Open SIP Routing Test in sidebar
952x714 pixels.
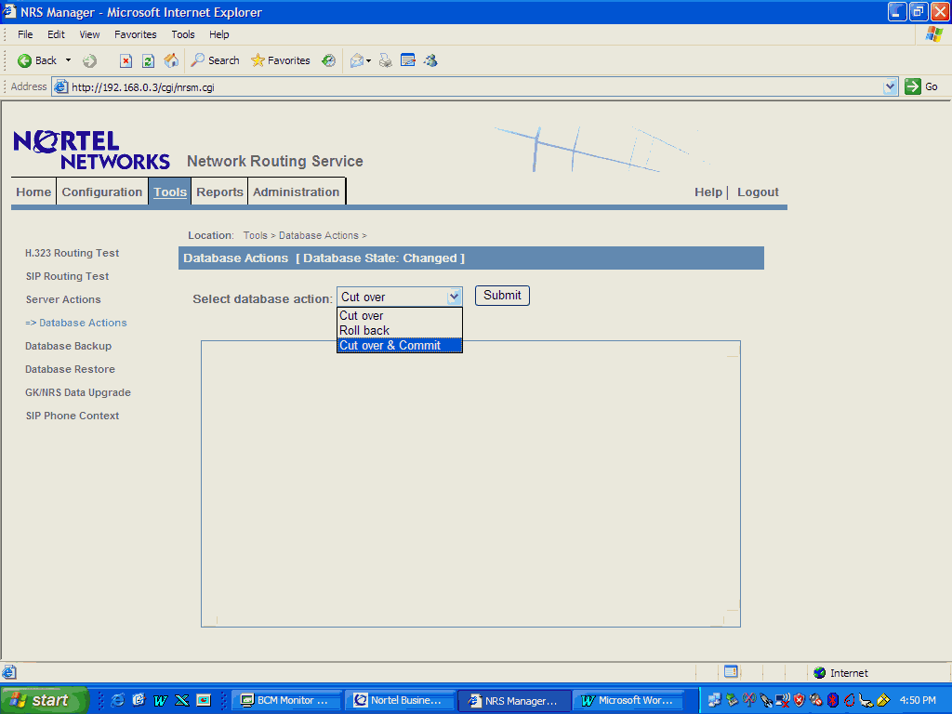pyautogui.click(x=67, y=276)
